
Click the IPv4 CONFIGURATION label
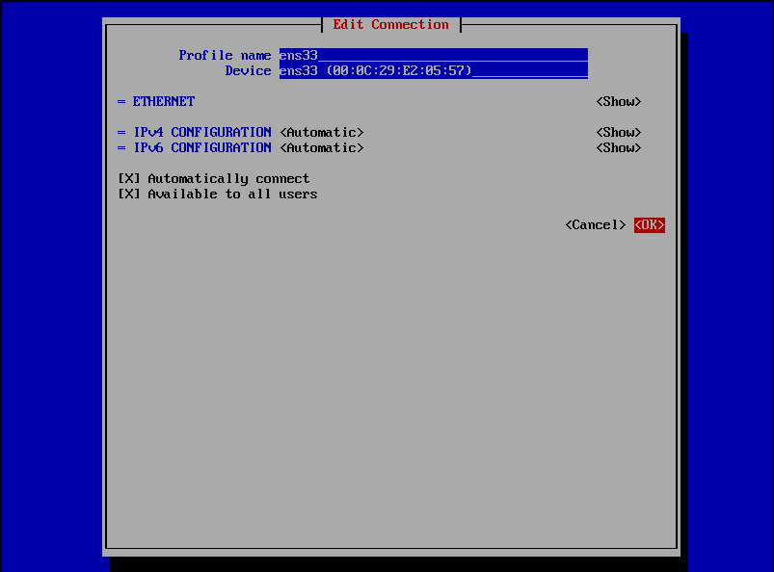pos(202,132)
